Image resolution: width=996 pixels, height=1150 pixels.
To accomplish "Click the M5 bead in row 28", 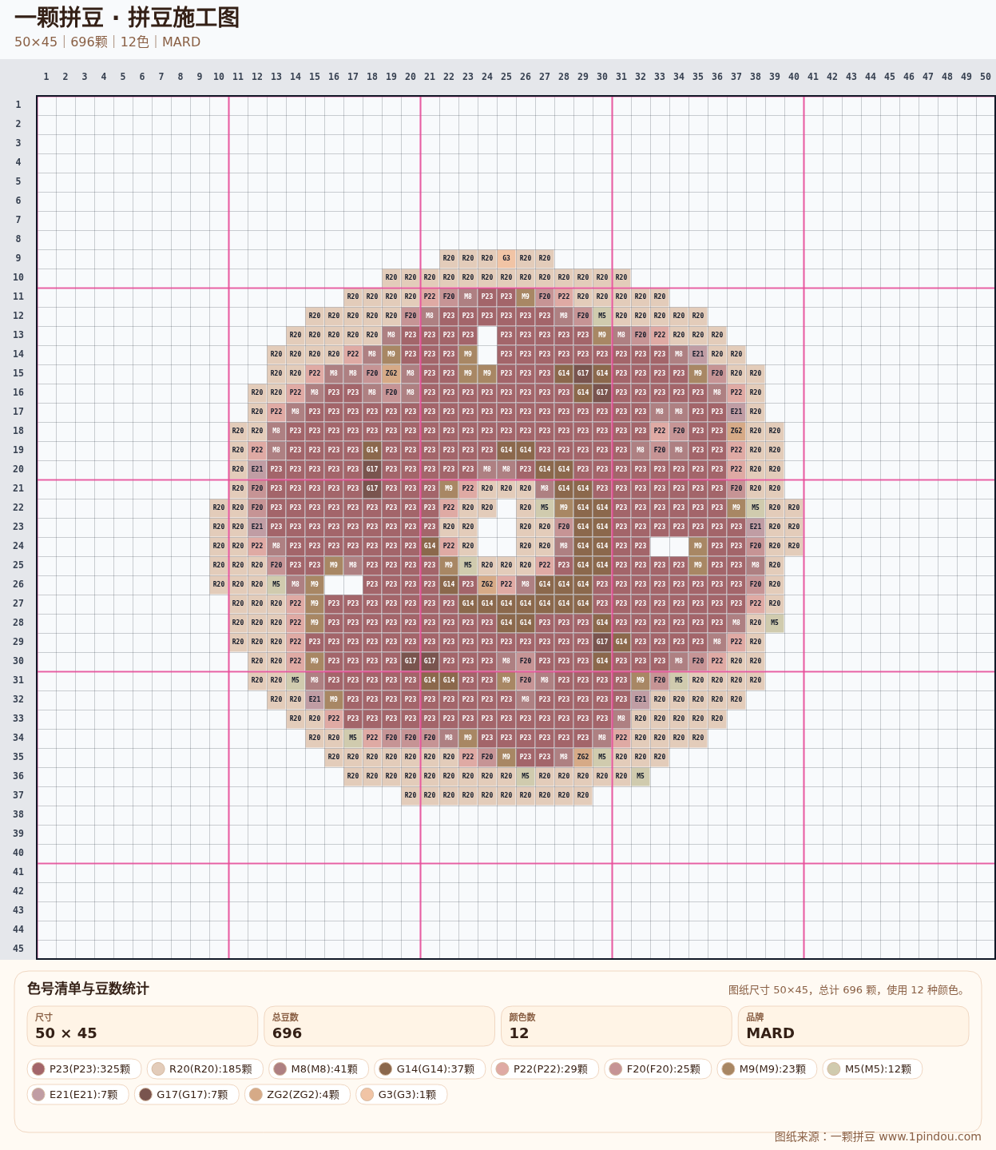I will click(775, 623).
